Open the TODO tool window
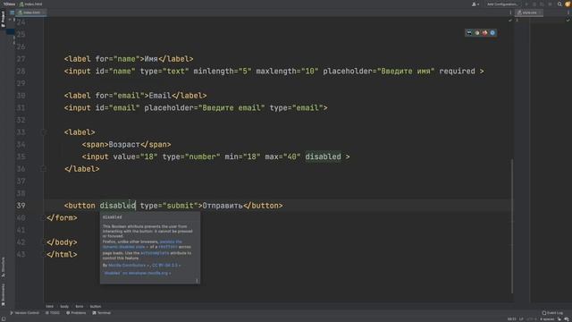The height and width of the screenshot is (322, 572). (53, 313)
